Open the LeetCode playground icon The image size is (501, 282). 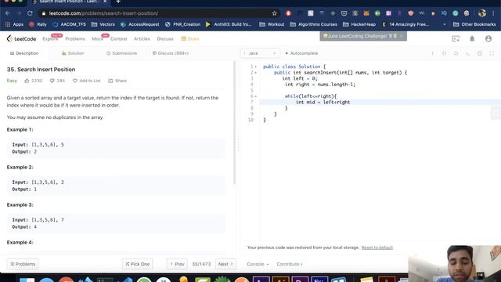pos(456,38)
